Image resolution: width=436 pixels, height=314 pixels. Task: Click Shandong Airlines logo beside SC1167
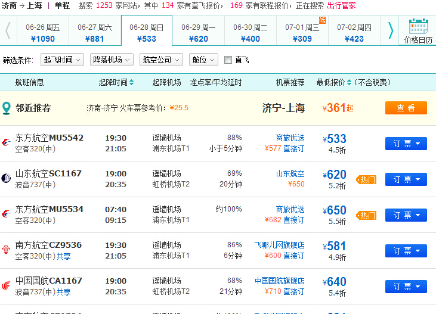6,178
